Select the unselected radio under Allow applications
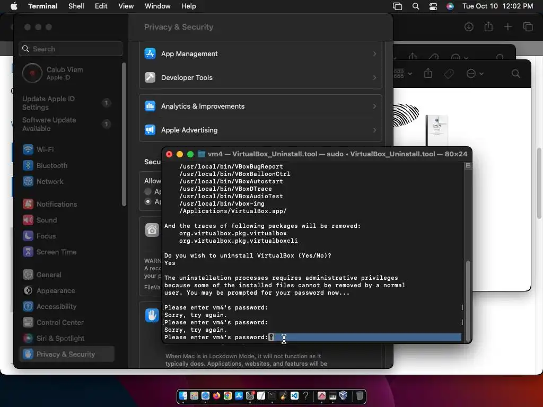 point(148,191)
